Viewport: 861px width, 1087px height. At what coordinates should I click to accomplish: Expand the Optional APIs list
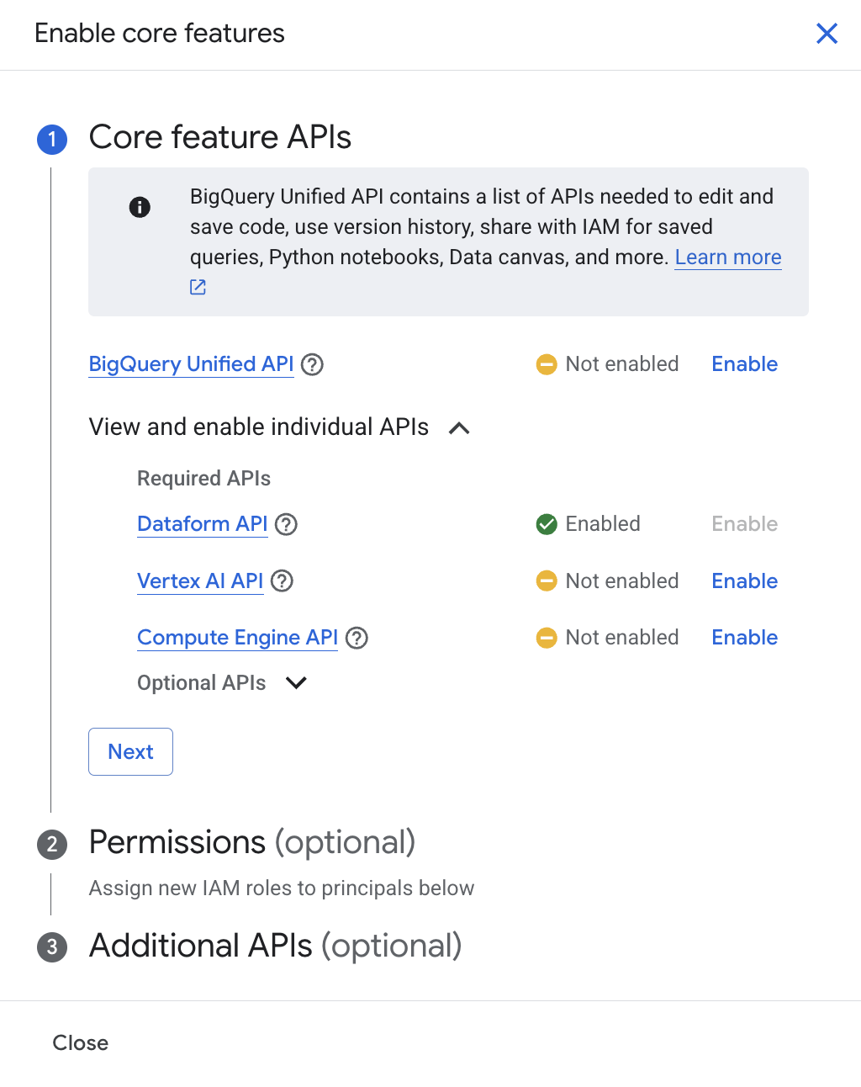[x=296, y=682]
